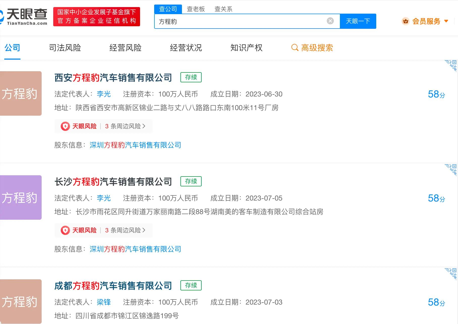
Task: Expand the 会员服务 dropdown arrow
Action: [446, 21]
